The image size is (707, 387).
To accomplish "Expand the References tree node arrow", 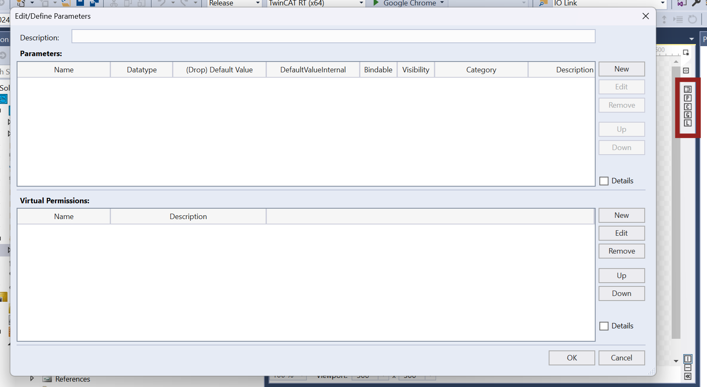I will click(32, 378).
